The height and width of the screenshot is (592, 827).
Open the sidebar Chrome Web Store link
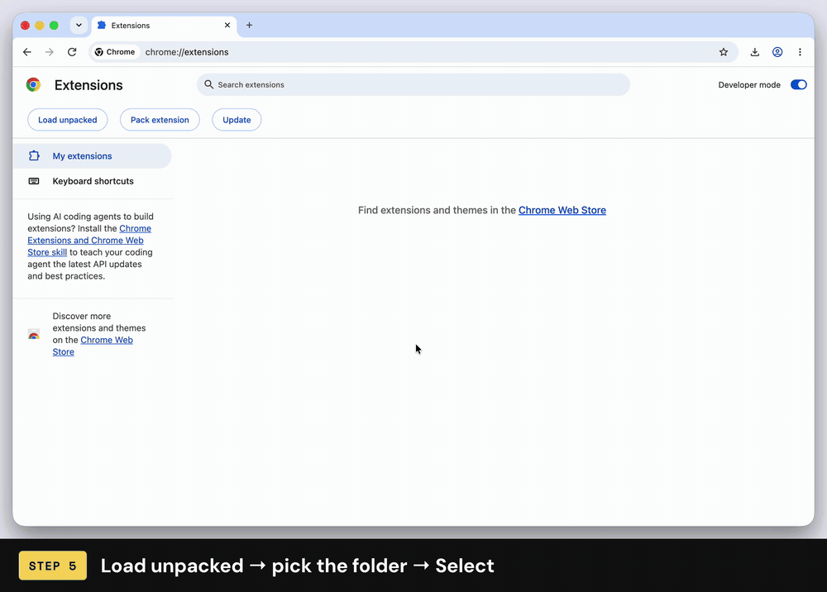pos(93,346)
